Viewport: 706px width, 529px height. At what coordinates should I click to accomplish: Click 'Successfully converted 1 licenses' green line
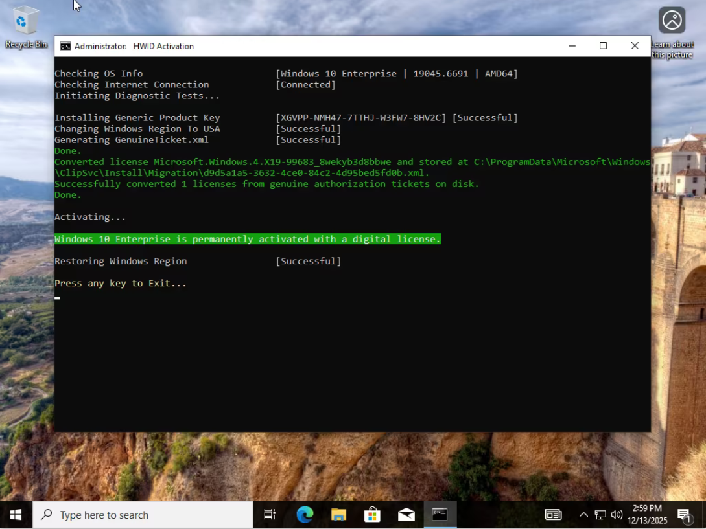(x=266, y=184)
